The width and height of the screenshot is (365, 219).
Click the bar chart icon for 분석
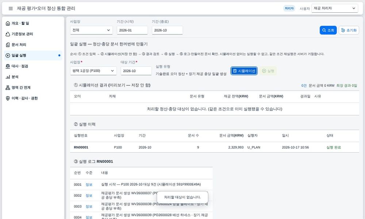[x=8, y=77]
